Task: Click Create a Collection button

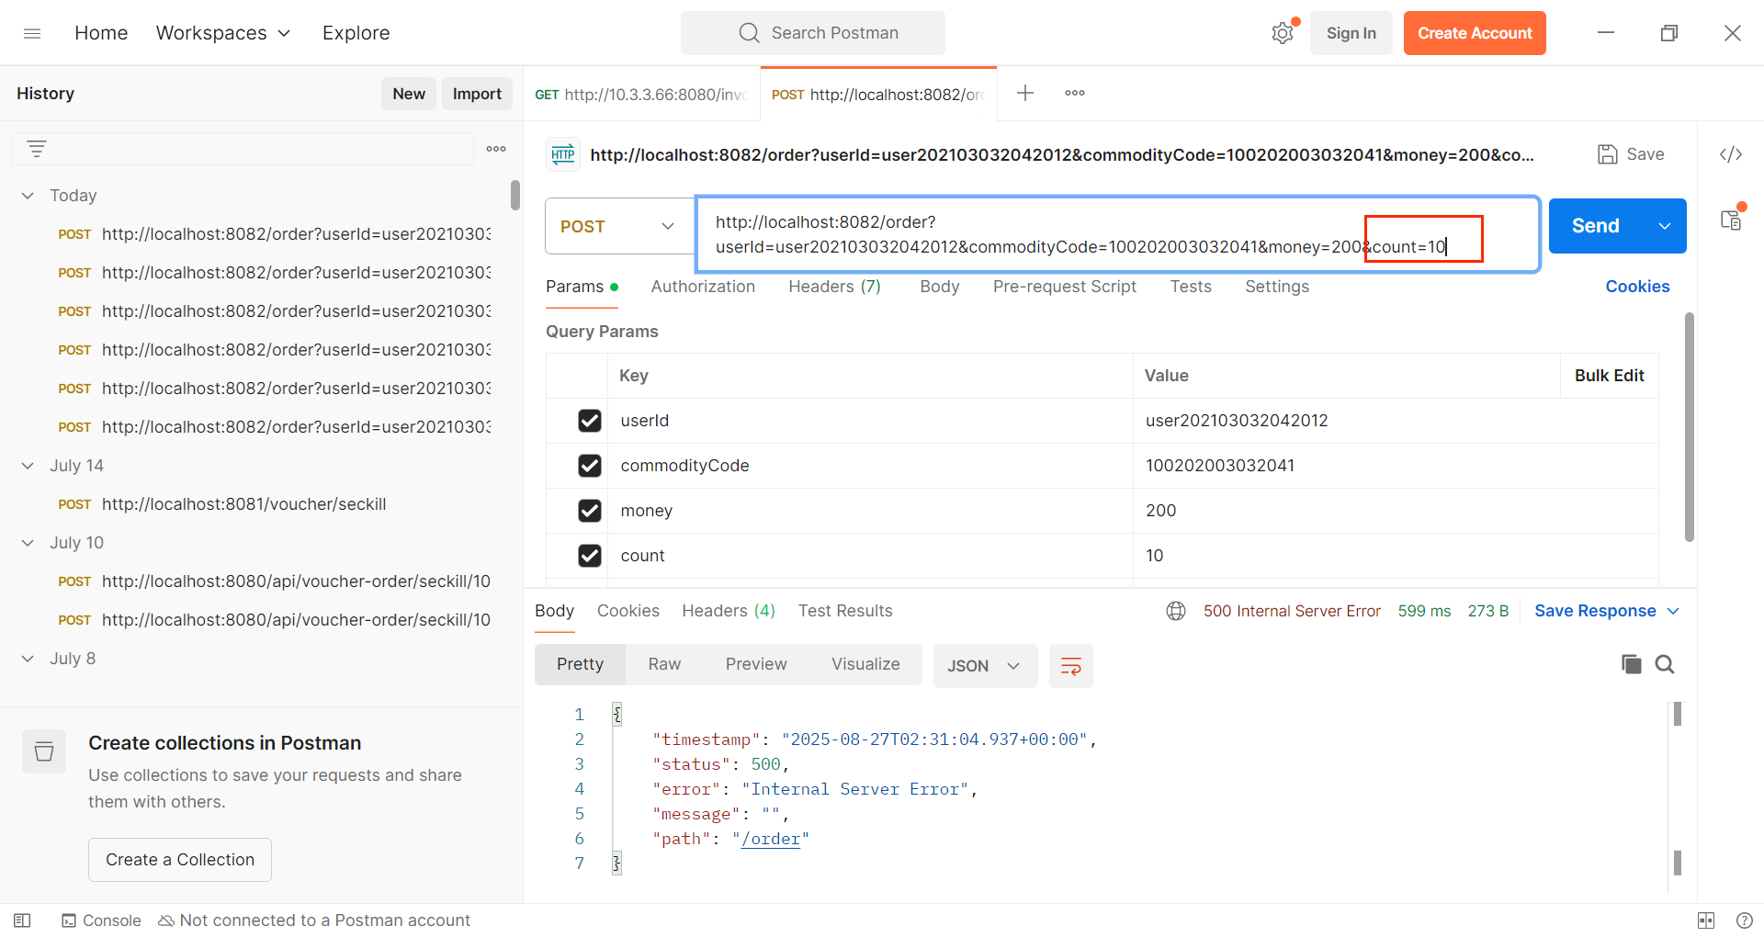Action: (x=180, y=860)
